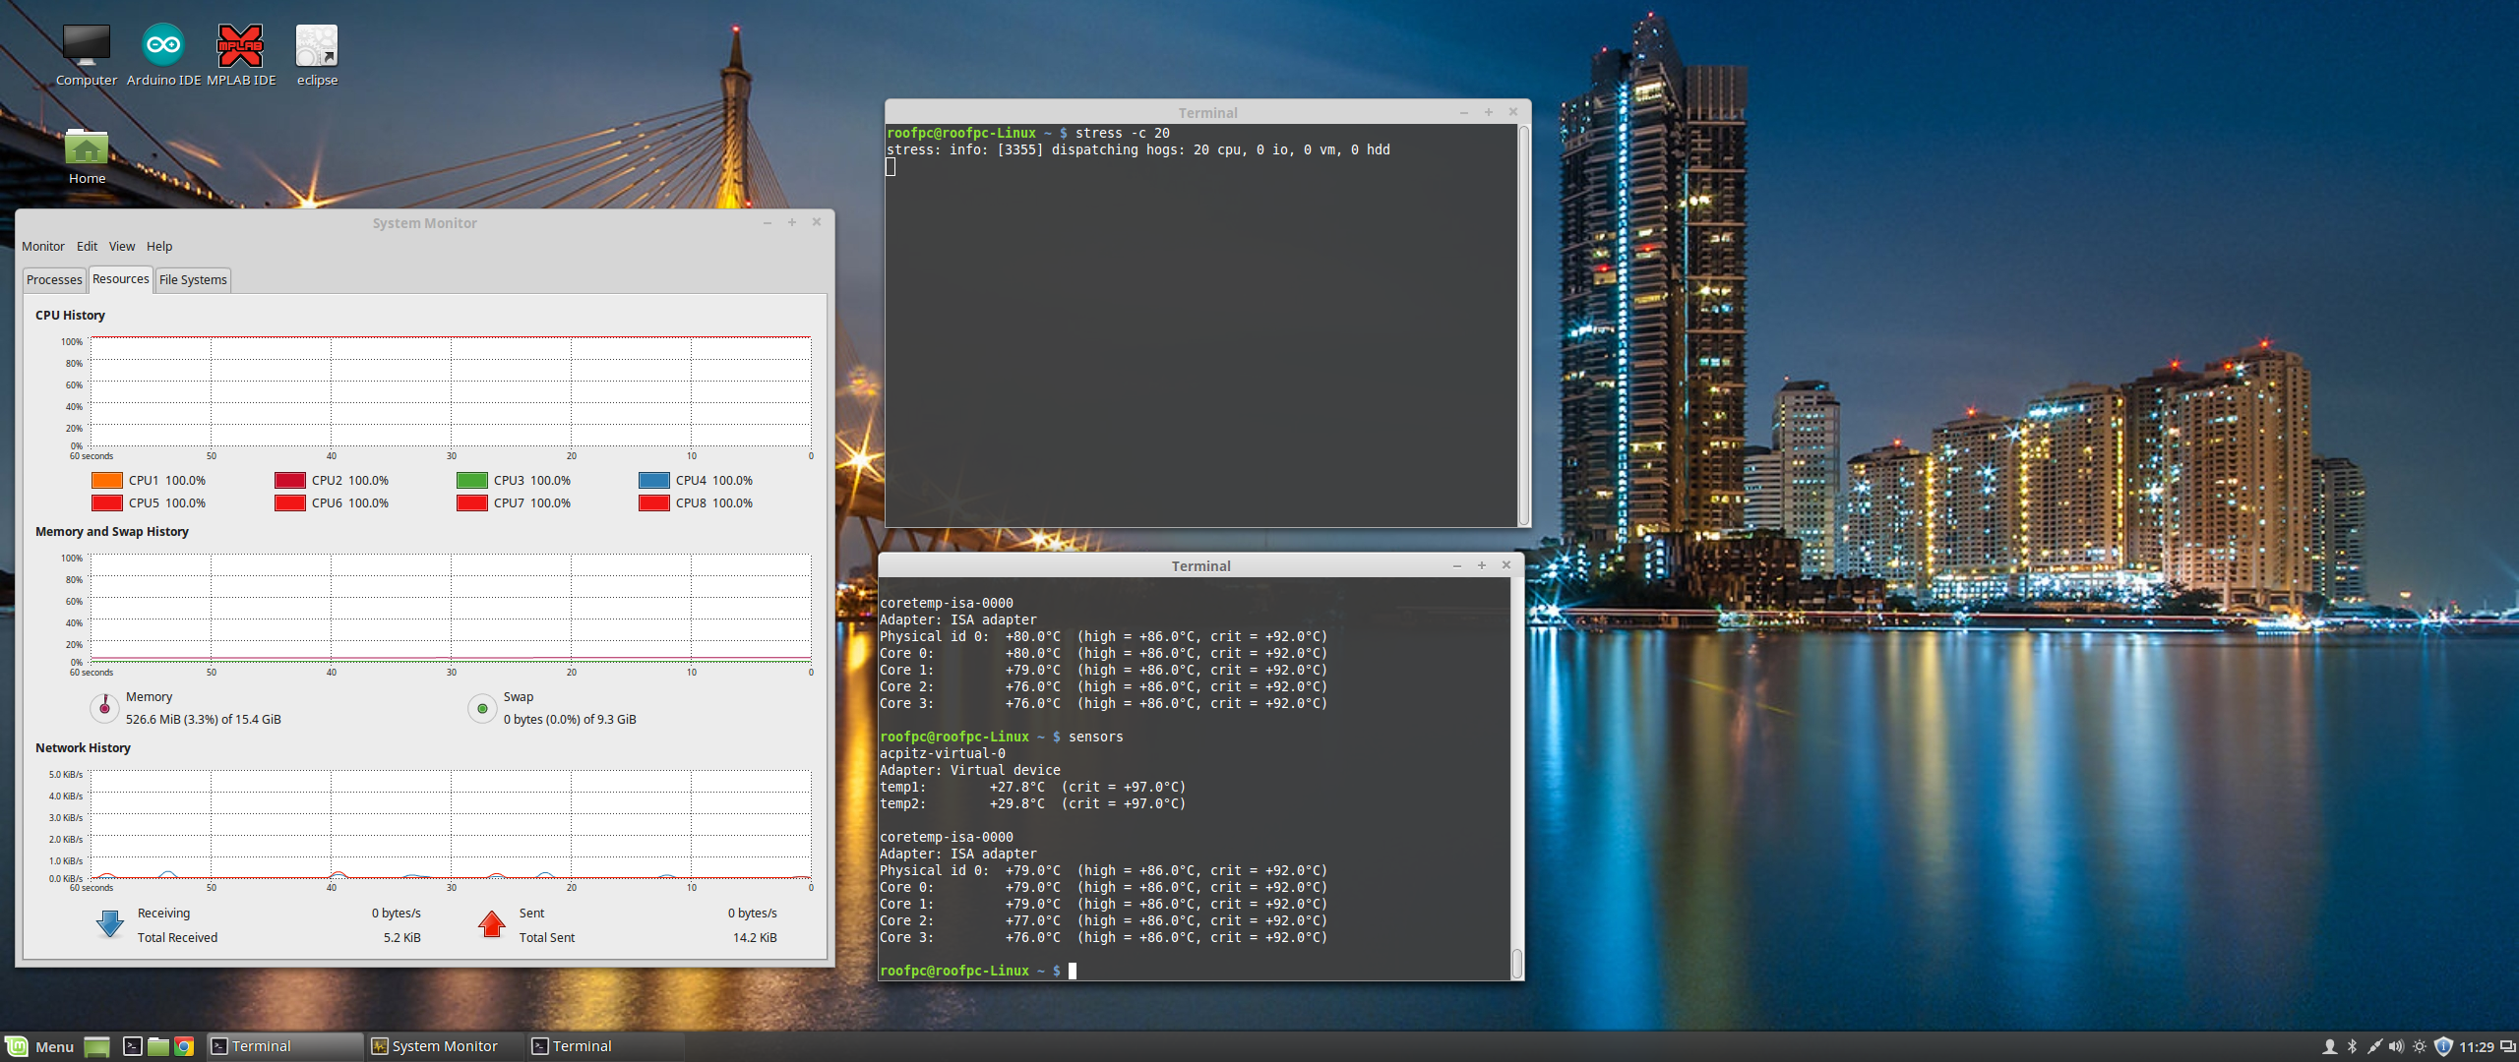The image size is (2519, 1062).
Task: Click the Chrome launcher in the panel
Action: click(x=184, y=1046)
